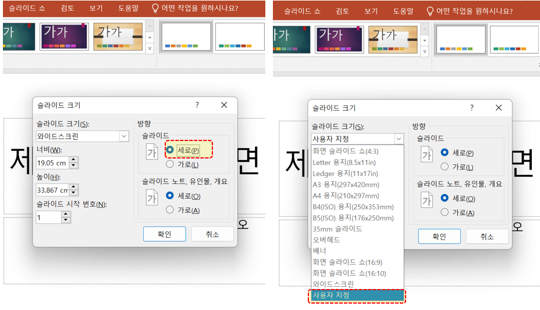The height and width of the screenshot is (310, 540).
Task: Click the ? help icon in right dialog
Action: coord(472,108)
